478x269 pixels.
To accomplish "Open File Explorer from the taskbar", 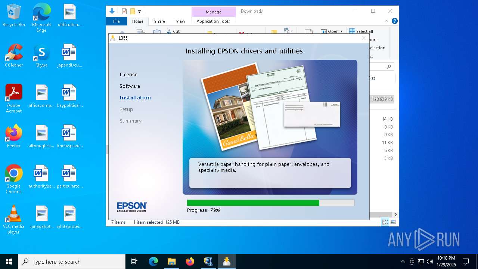I will point(171,262).
